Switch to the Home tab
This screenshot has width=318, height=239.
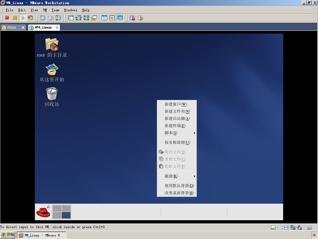click(x=11, y=27)
